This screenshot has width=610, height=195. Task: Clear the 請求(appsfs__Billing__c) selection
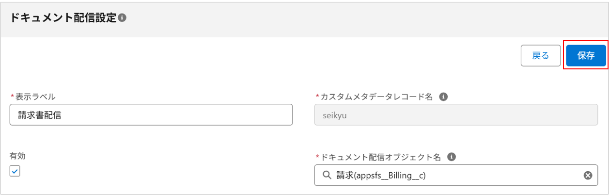click(x=588, y=175)
